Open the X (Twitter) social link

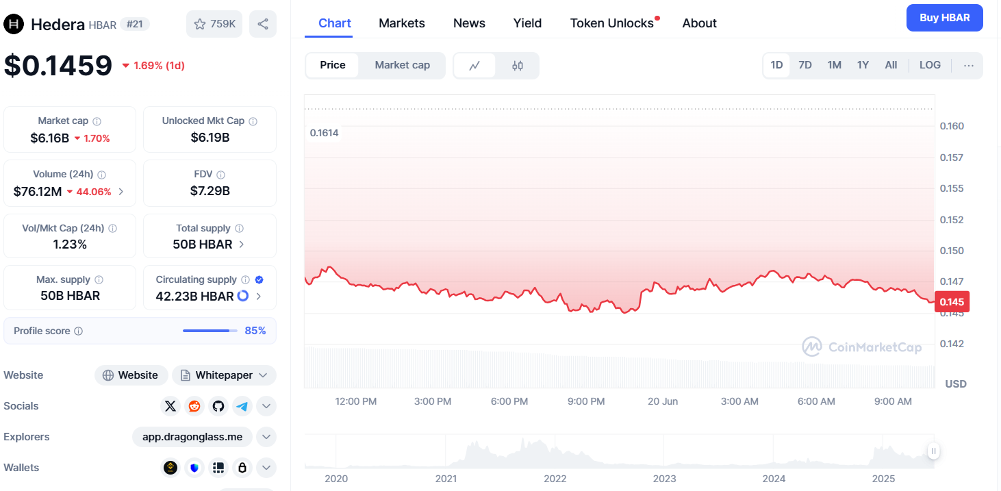(x=170, y=406)
